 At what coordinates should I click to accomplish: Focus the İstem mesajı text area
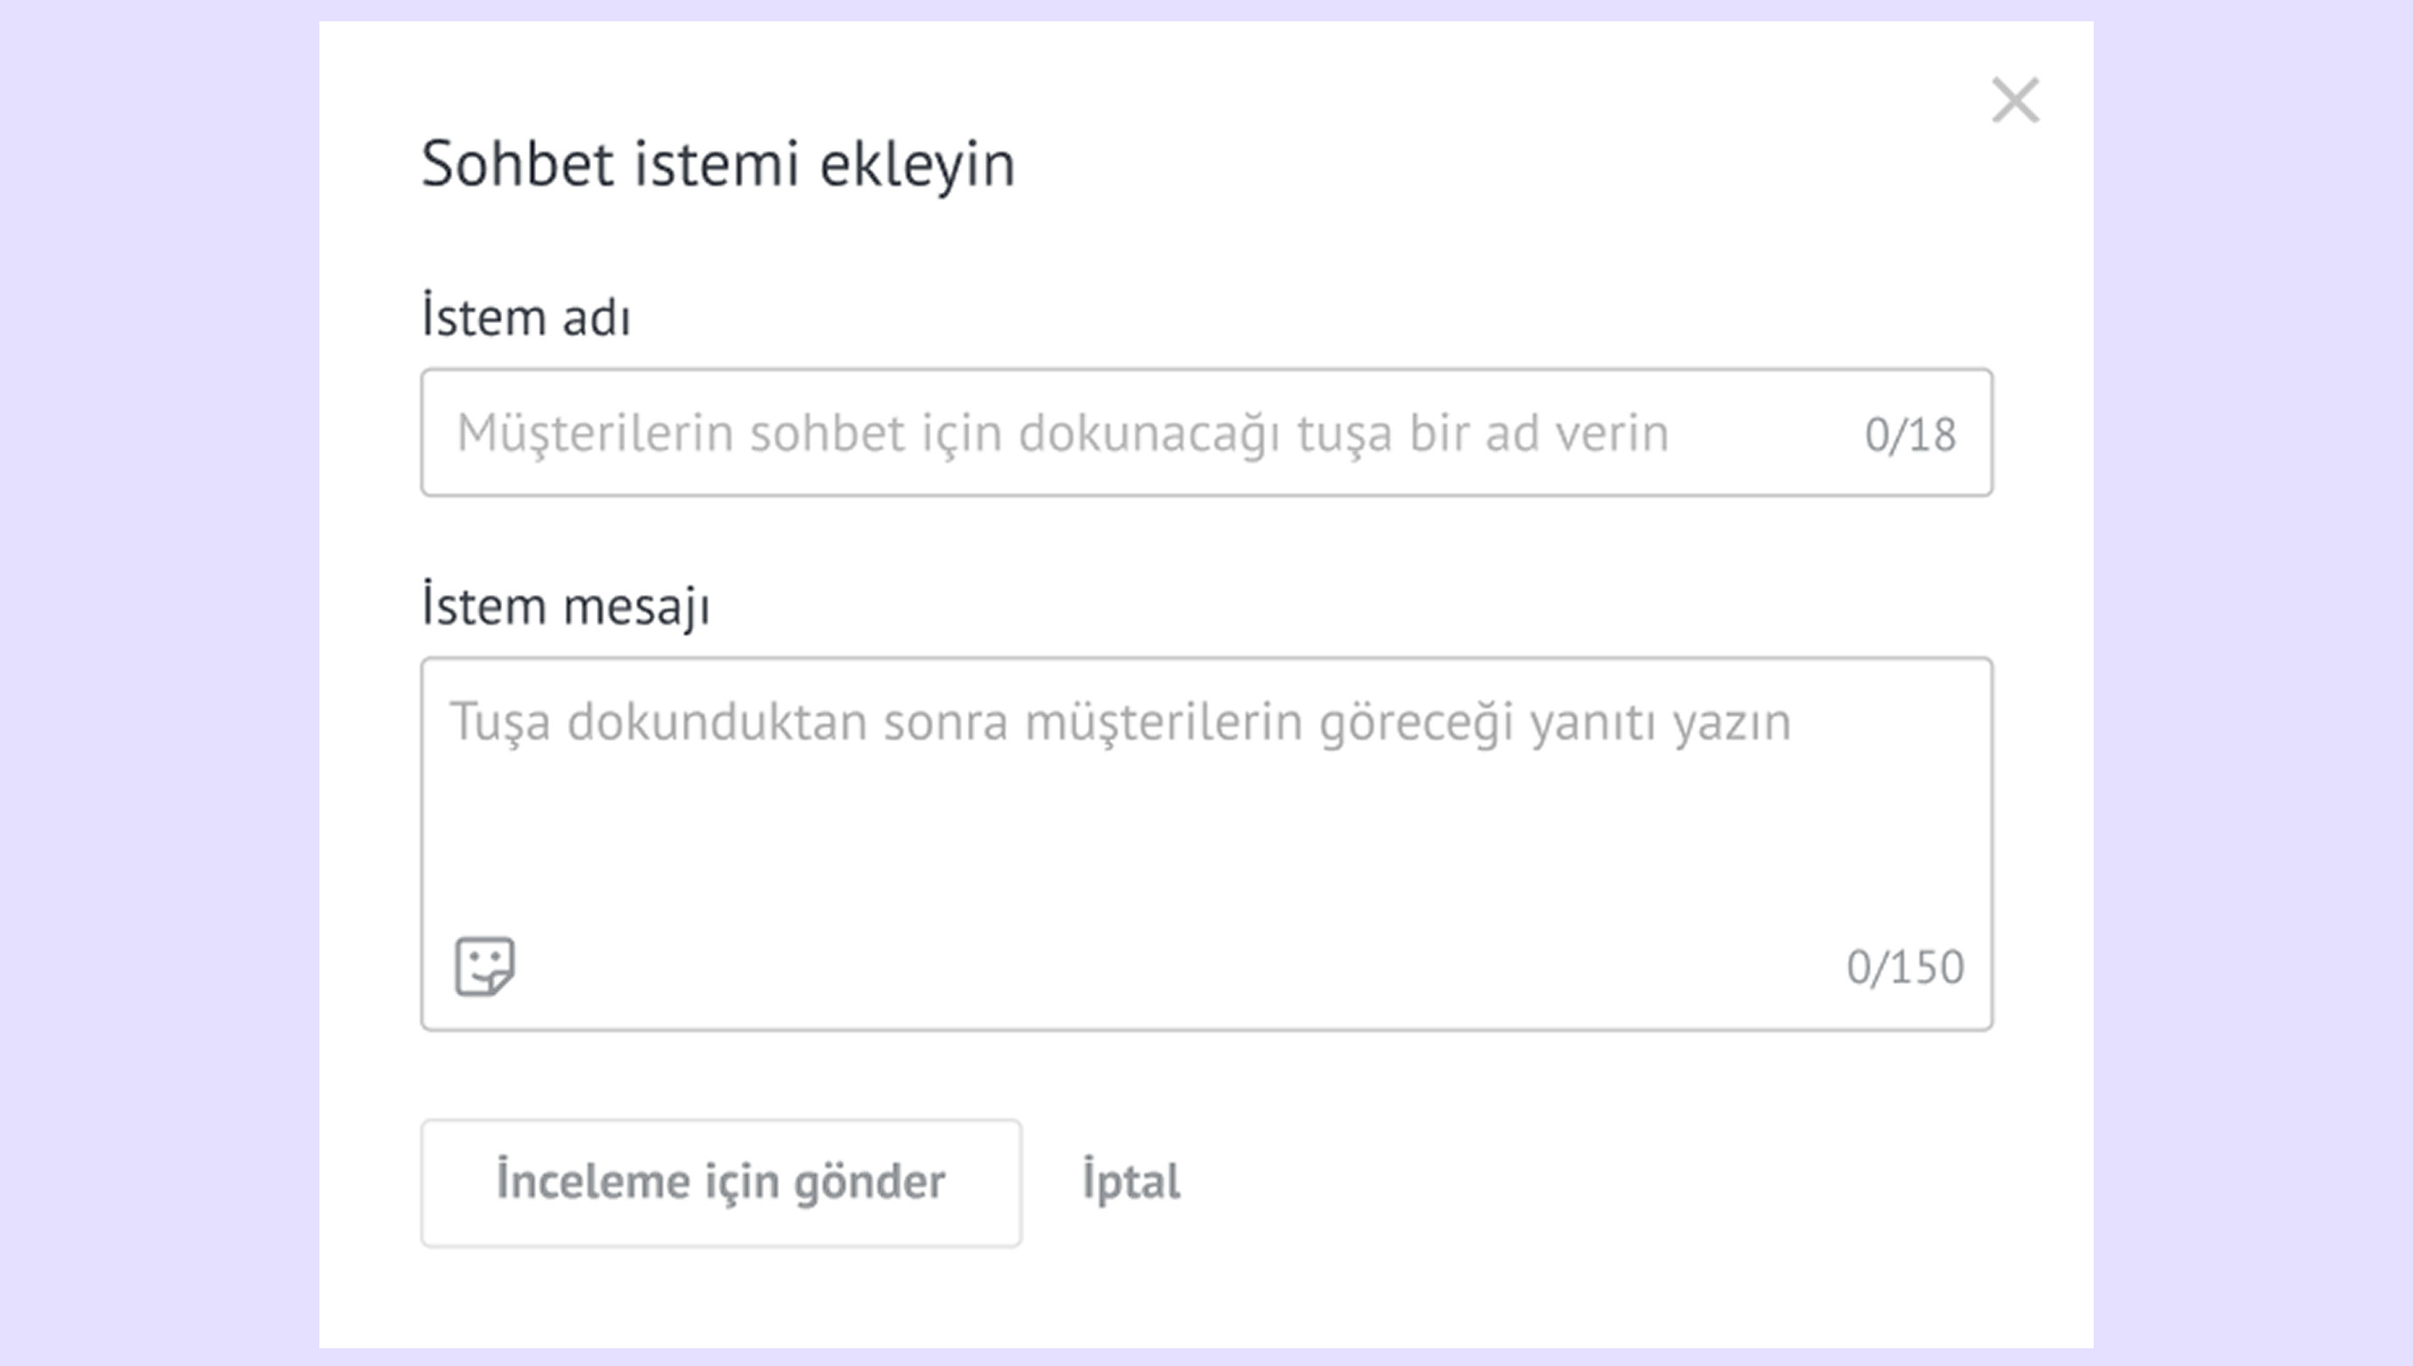1206,826
